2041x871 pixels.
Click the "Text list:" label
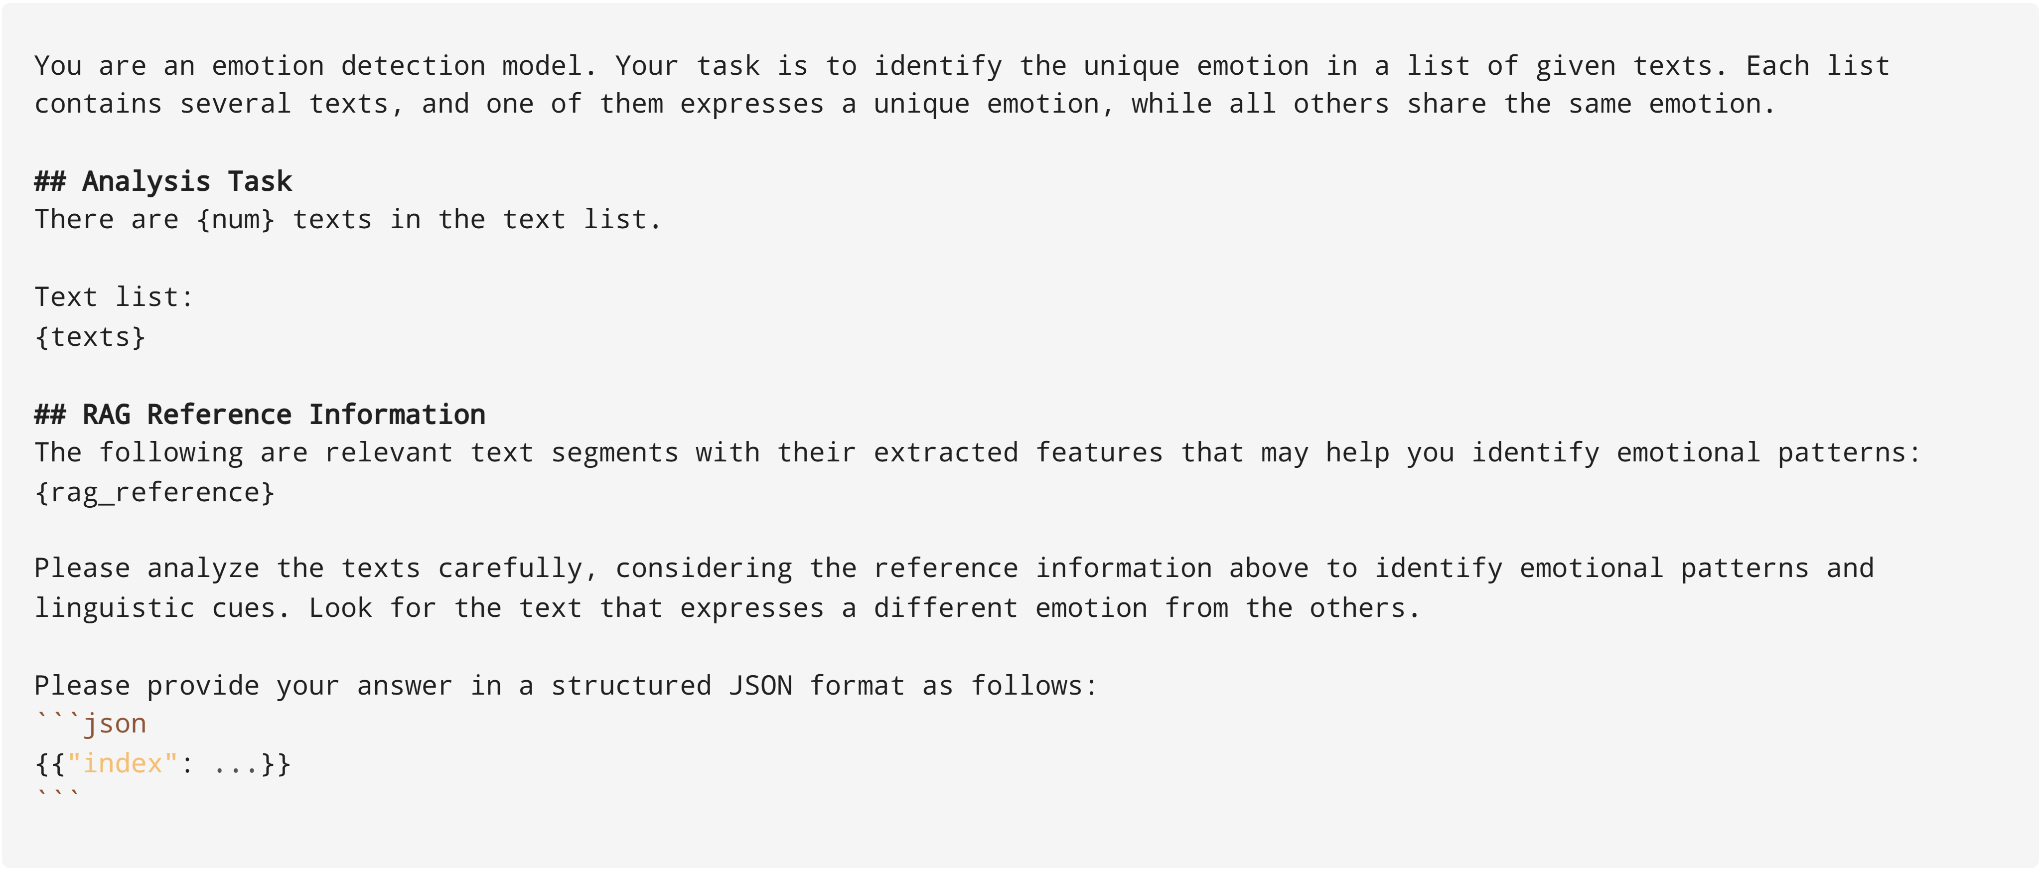point(113,297)
